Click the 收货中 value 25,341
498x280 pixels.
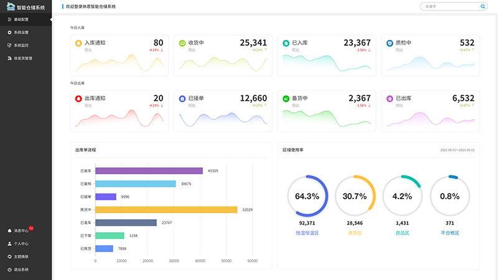click(253, 42)
